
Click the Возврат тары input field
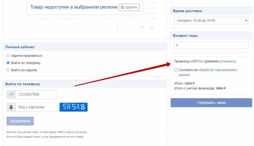tap(211, 45)
